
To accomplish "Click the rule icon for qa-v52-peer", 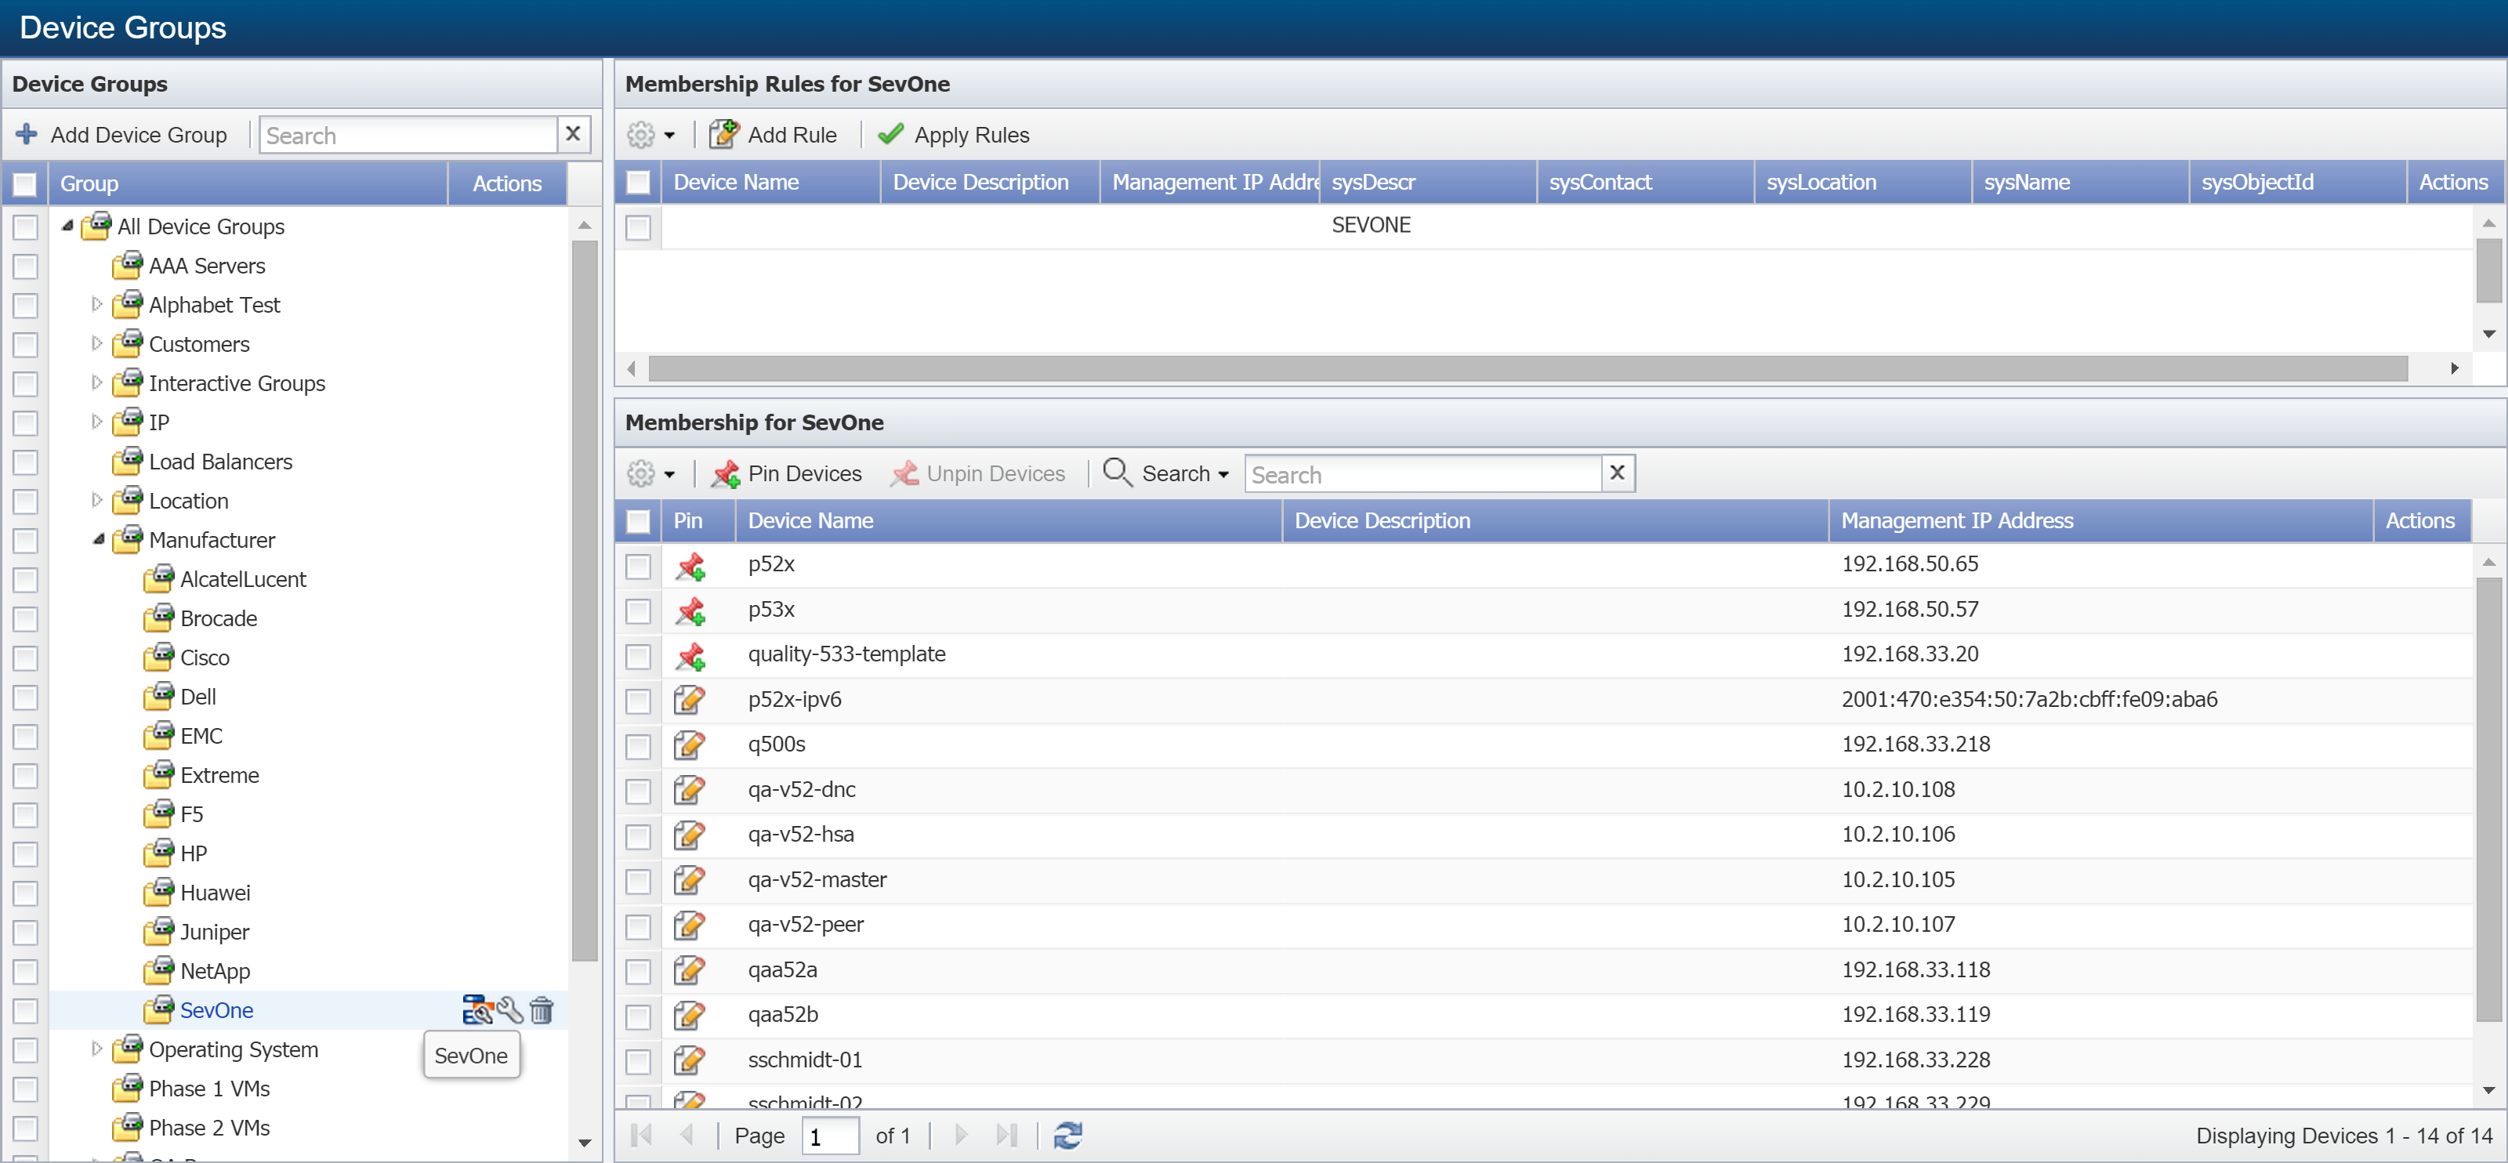I will tap(690, 925).
